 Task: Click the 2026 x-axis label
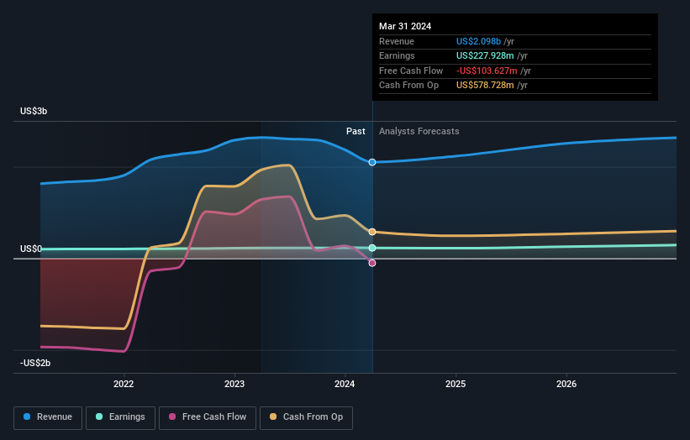point(566,384)
